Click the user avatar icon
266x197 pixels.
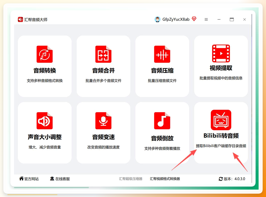pos(157,19)
